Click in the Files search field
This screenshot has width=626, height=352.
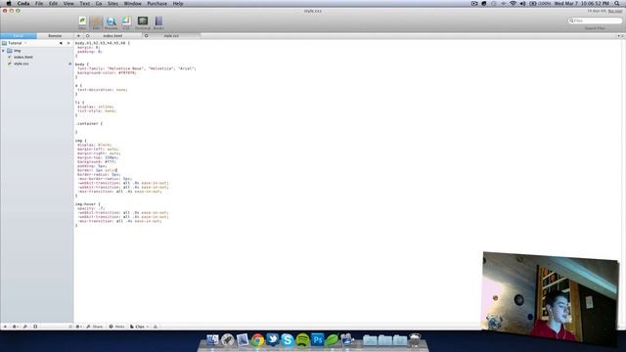click(596, 21)
